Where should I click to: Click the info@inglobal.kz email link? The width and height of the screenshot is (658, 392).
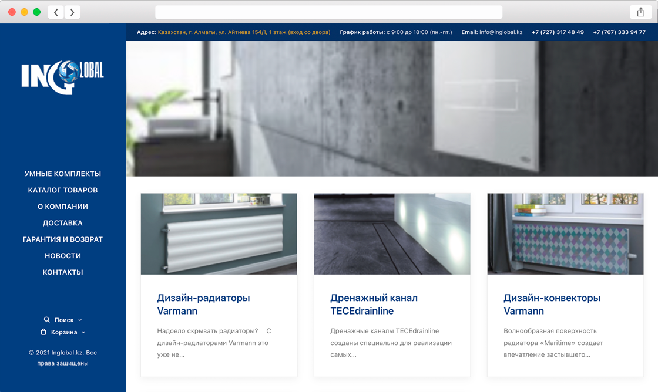coord(501,32)
